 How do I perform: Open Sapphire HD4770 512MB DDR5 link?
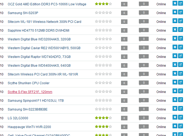coord(38,31)
